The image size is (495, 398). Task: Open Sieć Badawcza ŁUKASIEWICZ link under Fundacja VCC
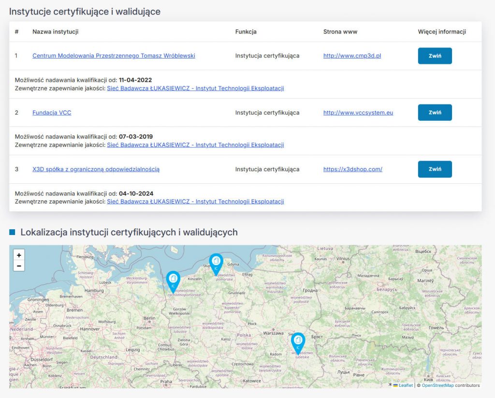(x=195, y=145)
